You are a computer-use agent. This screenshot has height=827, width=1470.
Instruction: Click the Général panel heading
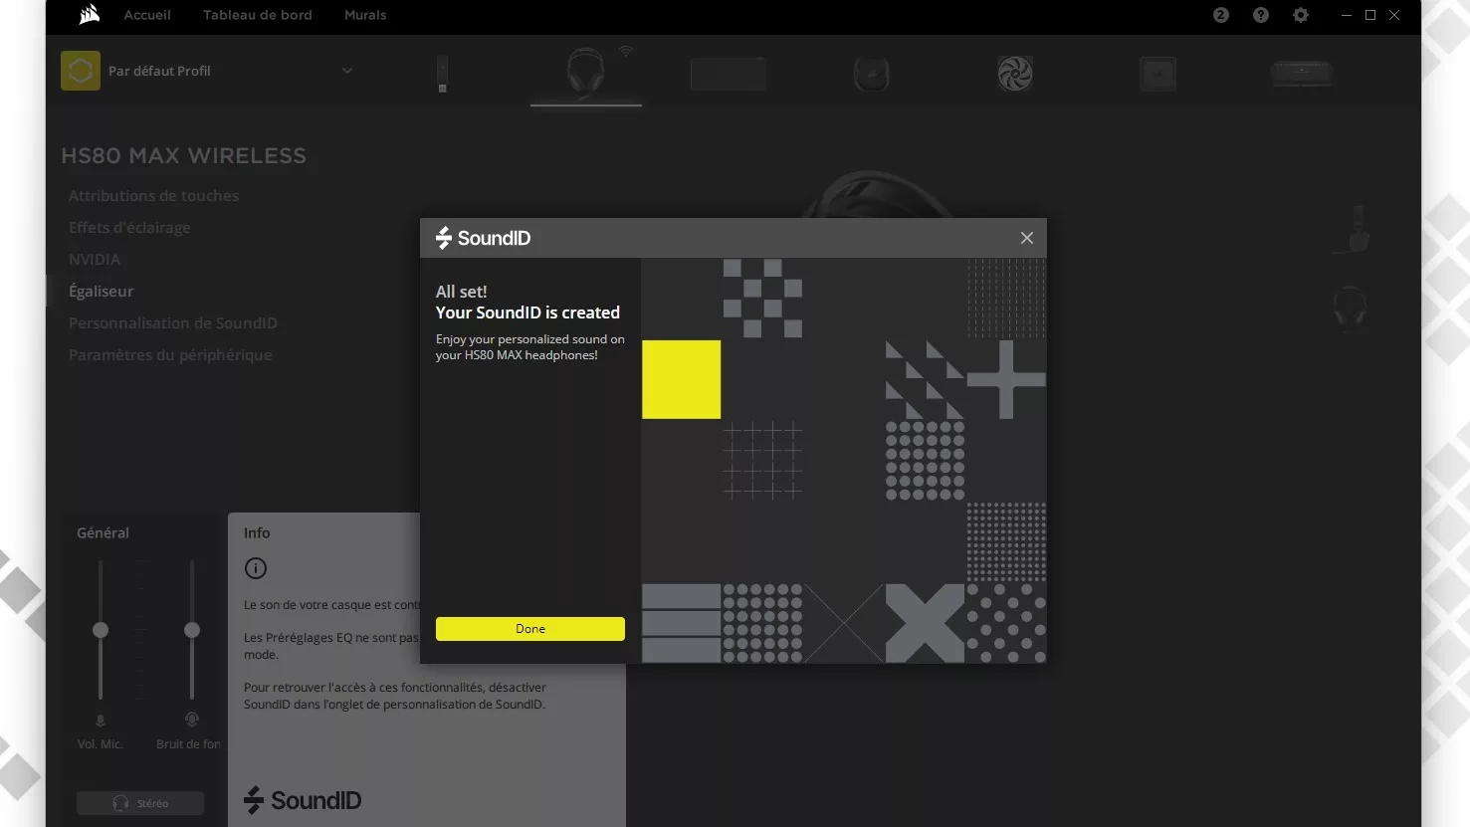(104, 533)
